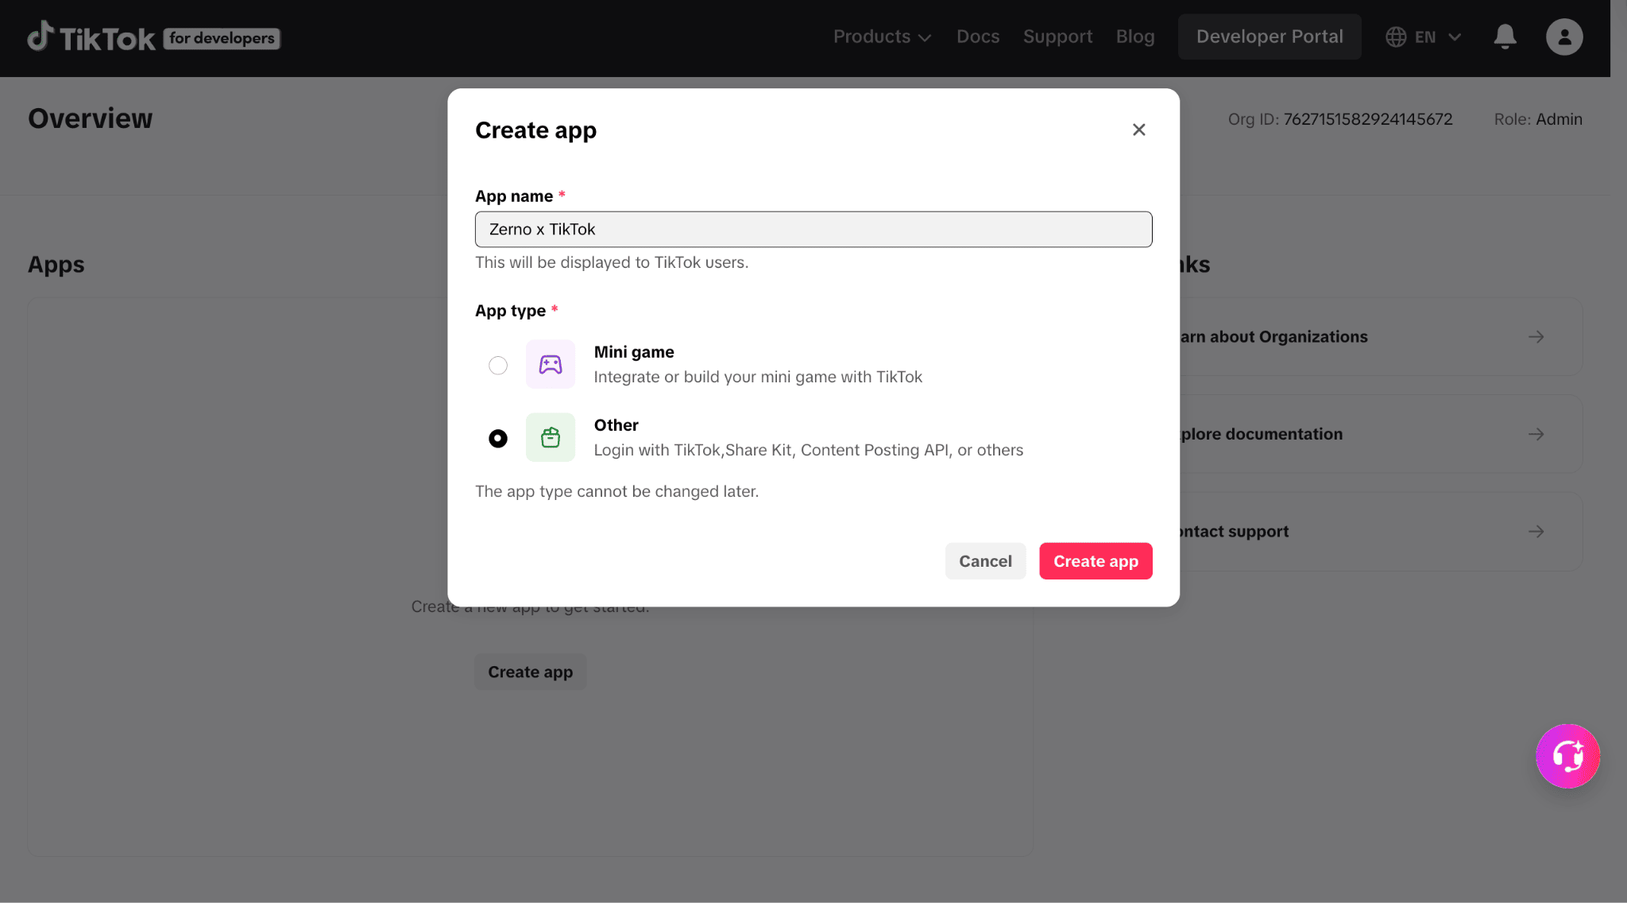Open the user profile avatar
The height and width of the screenshot is (903, 1627).
click(1564, 37)
